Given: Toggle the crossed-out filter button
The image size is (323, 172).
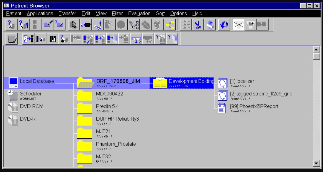Looking at the screenshot, I should pos(238,25).
